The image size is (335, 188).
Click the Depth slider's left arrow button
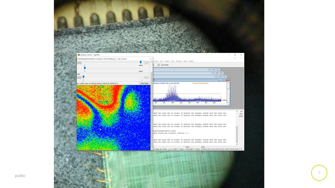(79, 77)
